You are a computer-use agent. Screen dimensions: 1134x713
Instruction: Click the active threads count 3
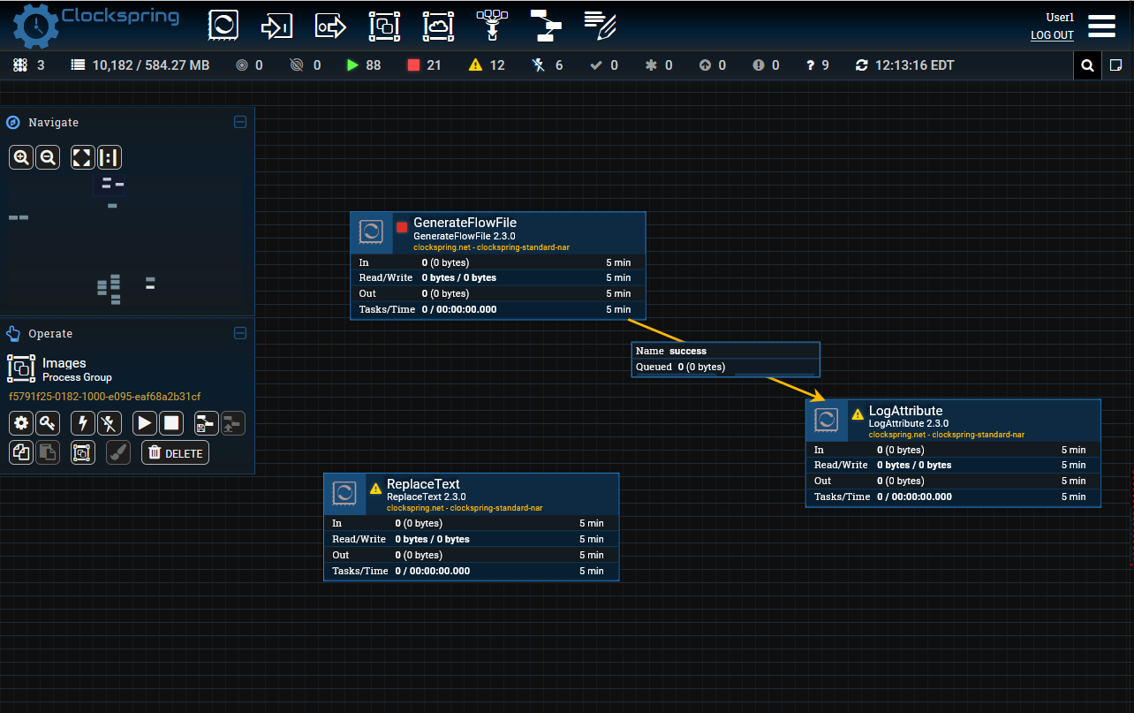click(x=29, y=65)
